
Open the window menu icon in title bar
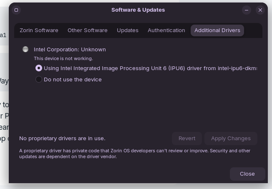16,10
